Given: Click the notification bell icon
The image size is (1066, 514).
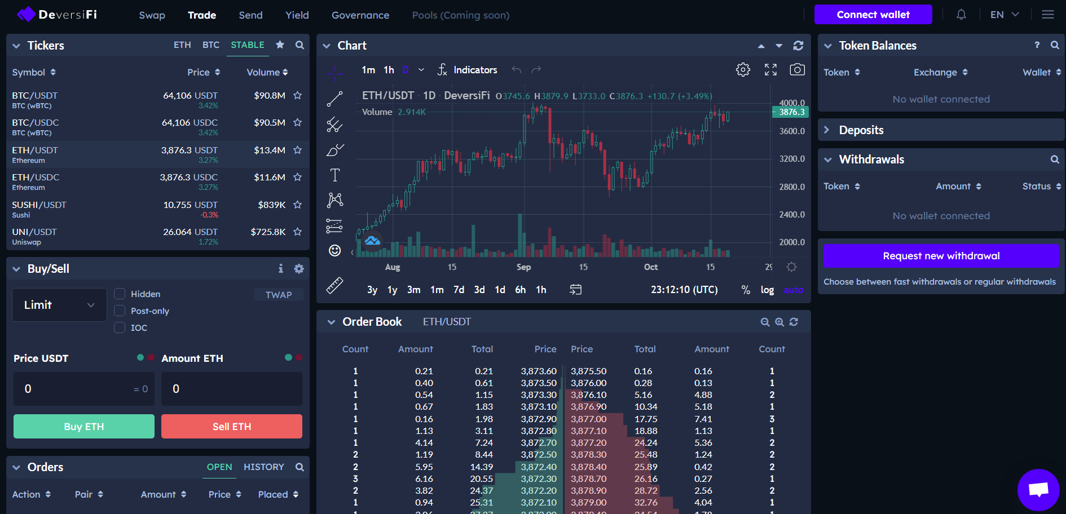Looking at the screenshot, I should point(961,15).
